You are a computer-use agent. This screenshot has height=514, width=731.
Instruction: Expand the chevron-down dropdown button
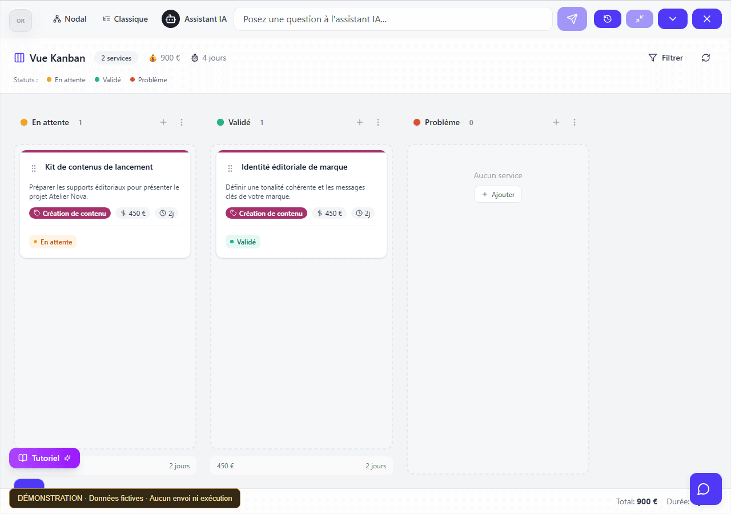(x=673, y=19)
